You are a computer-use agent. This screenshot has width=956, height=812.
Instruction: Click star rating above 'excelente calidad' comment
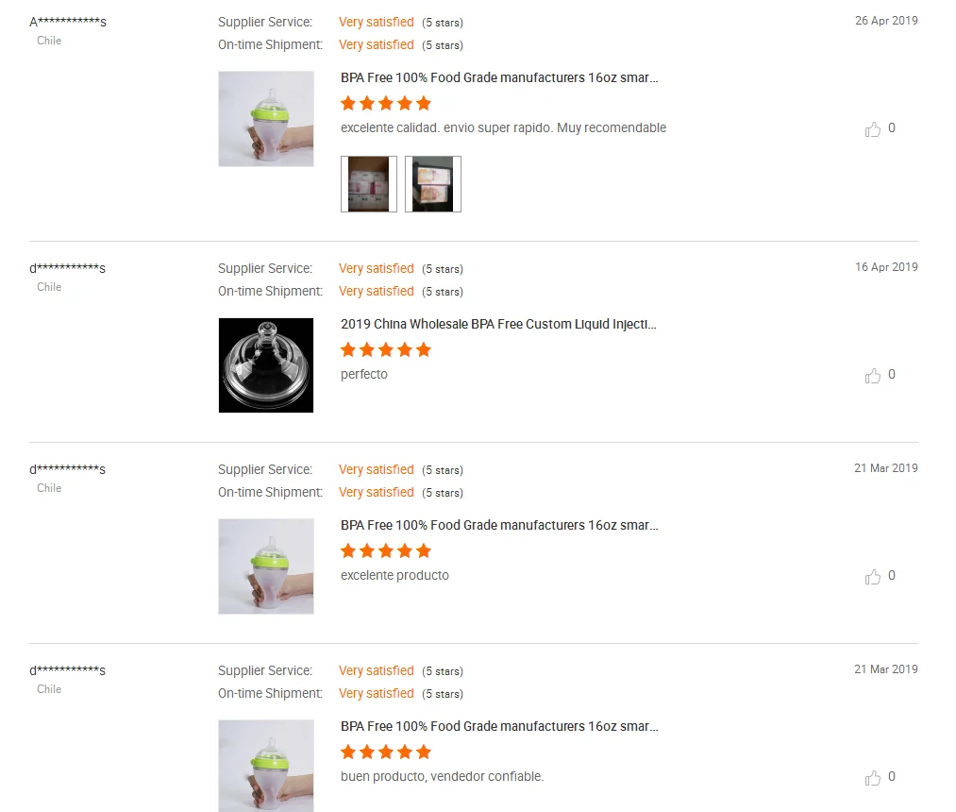385,103
